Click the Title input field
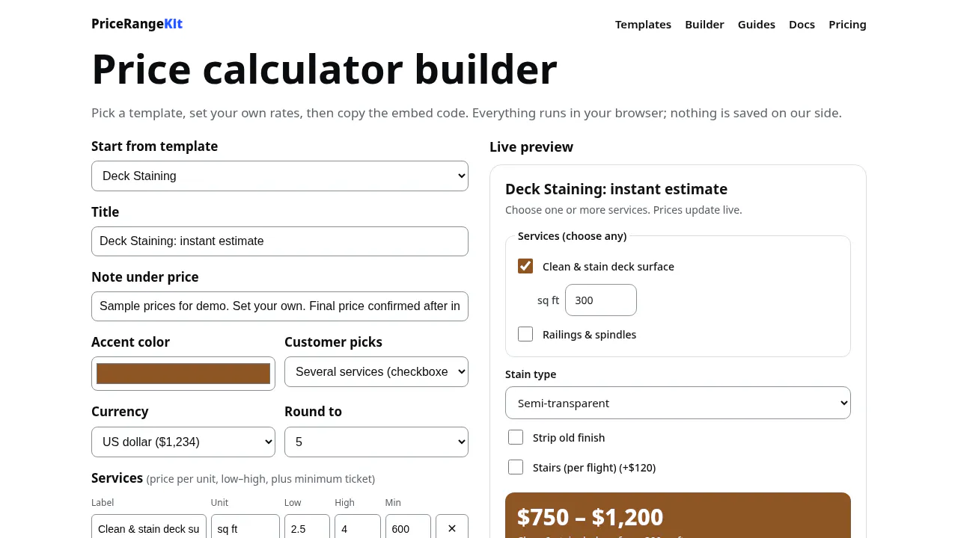Image resolution: width=958 pixels, height=538 pixels. [280, 241]
